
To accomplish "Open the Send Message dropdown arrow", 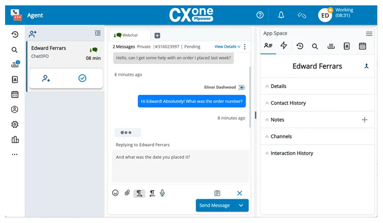I will pos(241,205).
